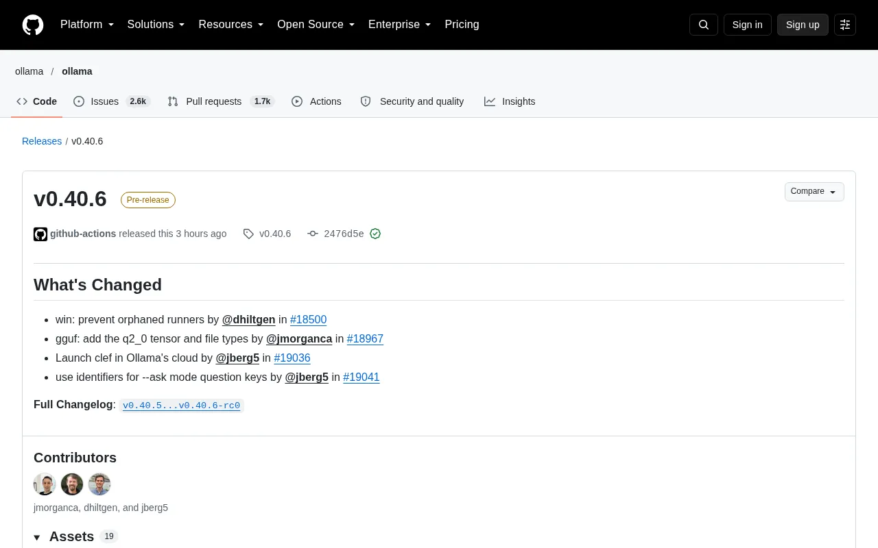Expand the Platform menu
878x548 pixels.
(x=87, y=25)
